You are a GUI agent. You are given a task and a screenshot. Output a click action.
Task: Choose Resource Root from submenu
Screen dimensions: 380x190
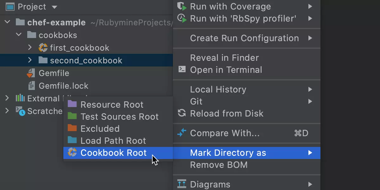pyautogui.click(x=118, y=104)
